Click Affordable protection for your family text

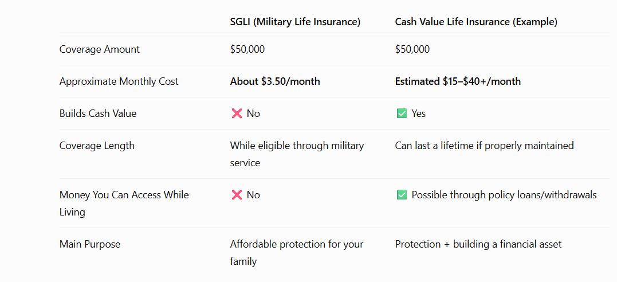pyautogui.click(x=297, y=252)
